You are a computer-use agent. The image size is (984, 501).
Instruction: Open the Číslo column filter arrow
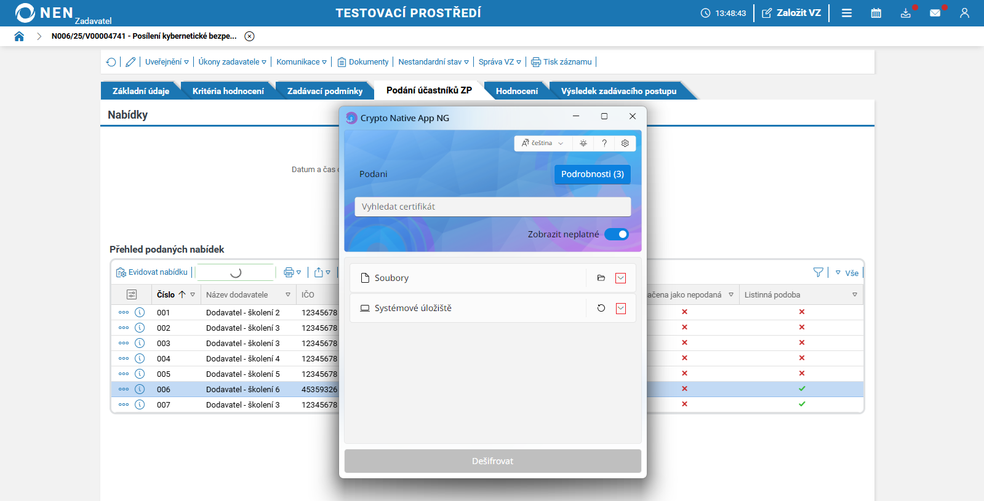point(193,295)
